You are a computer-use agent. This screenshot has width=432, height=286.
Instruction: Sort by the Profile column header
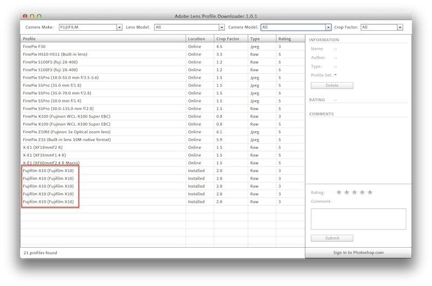[x=103, y=39]
